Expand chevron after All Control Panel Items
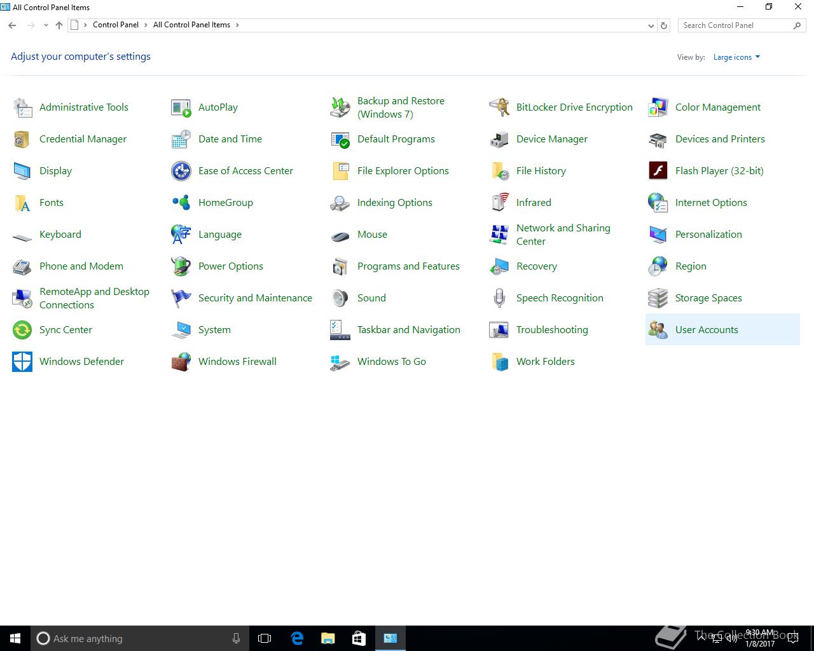The image size is (814, 651). (x=237, y=25)
